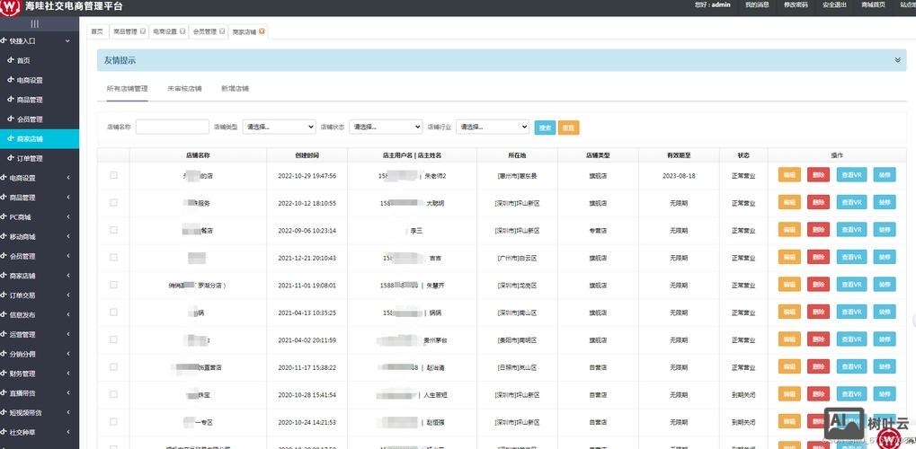The height and width of the screenshot is (449, 916).
Task: Click the sidebar collapse bars icon
Action: (34, 23)
